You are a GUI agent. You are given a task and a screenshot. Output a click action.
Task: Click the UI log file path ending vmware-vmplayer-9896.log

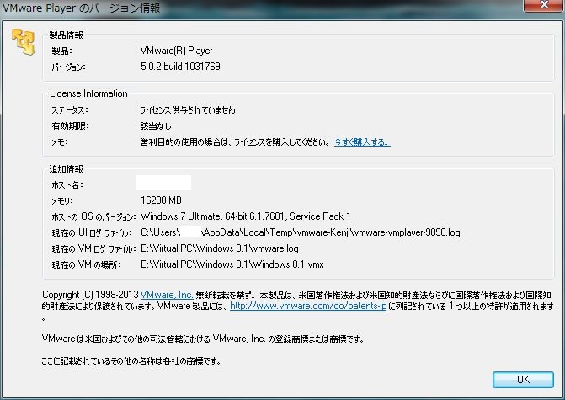pos(300,232)
